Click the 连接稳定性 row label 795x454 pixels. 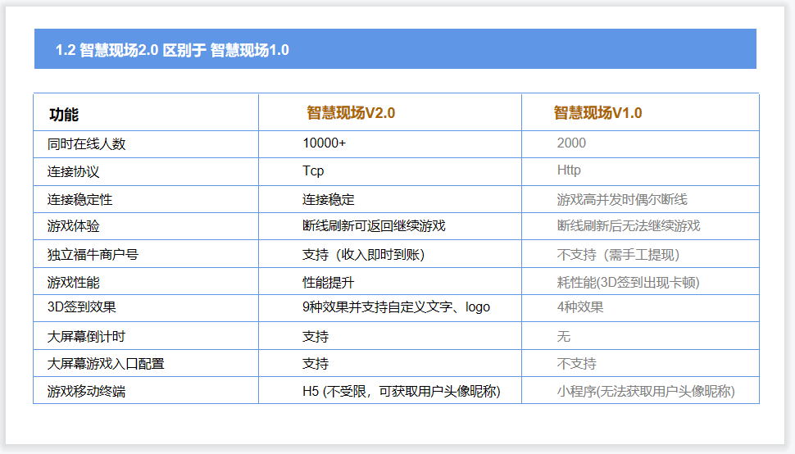[80, 199]
